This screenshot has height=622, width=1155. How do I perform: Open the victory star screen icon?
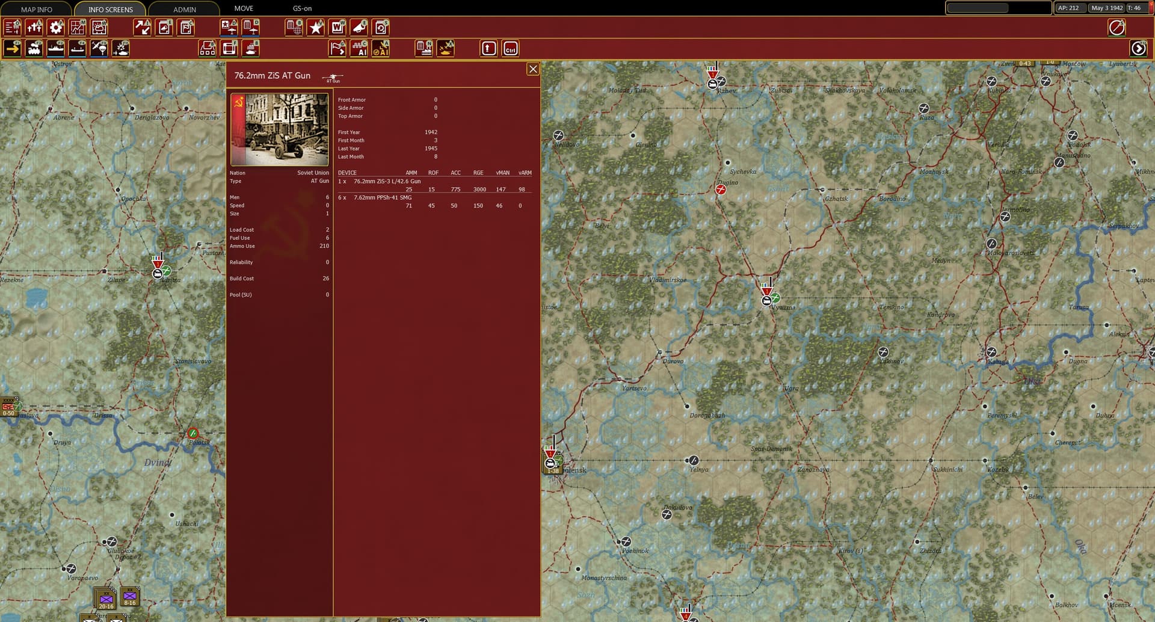(x=316, y=28)
